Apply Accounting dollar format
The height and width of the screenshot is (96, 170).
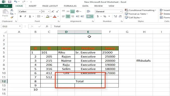pyautogui.click(x=98, y=16)
